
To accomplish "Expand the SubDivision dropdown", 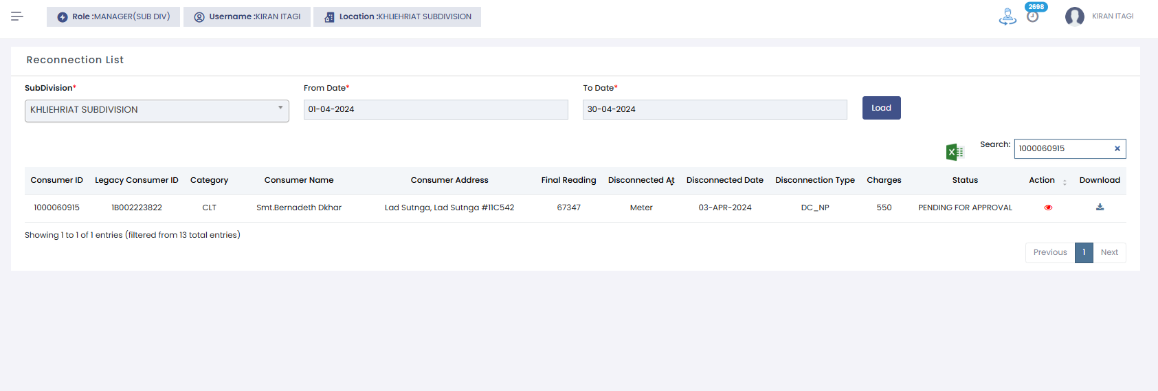I will pyautogui.click(x=157, y=110).
